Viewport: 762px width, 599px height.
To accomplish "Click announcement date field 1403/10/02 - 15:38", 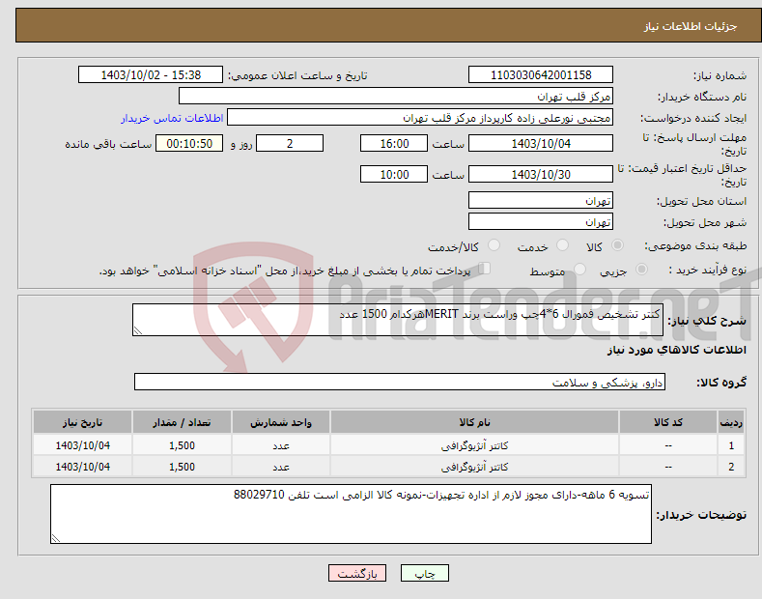I will (x=151, y=75).
